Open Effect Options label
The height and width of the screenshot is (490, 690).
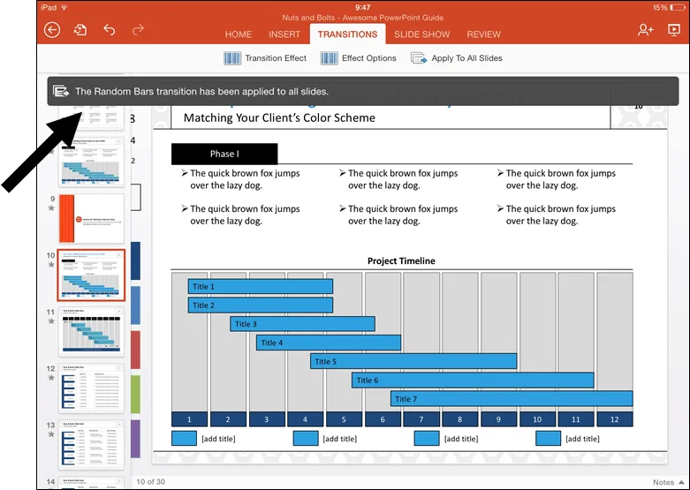(x=368, y=58)
